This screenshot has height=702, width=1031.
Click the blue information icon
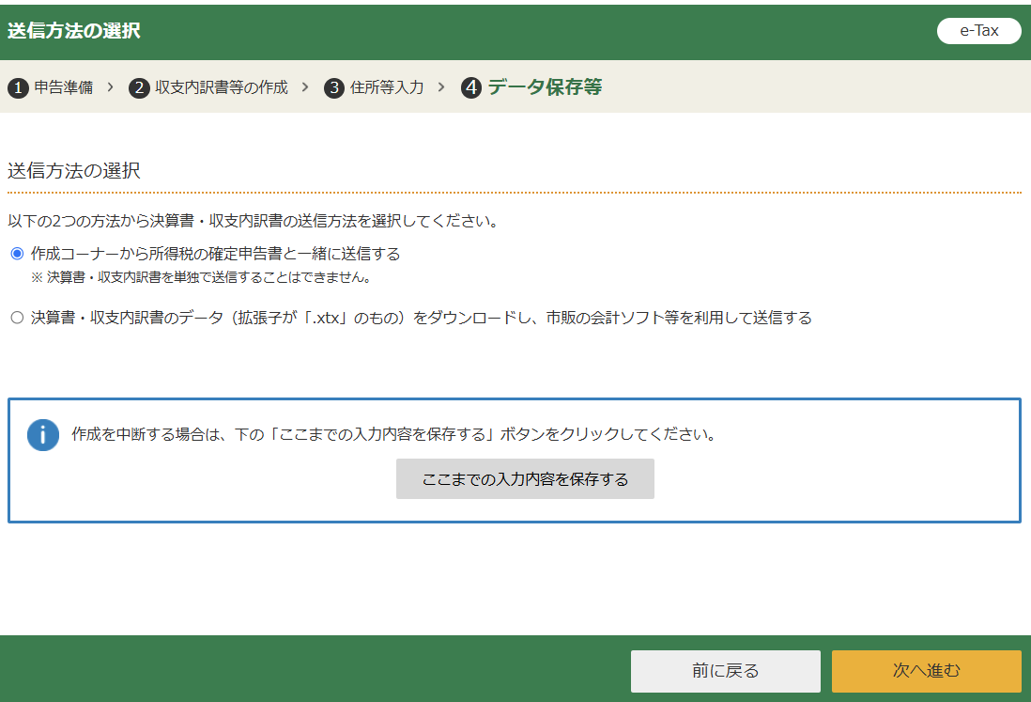pos(43,435)
